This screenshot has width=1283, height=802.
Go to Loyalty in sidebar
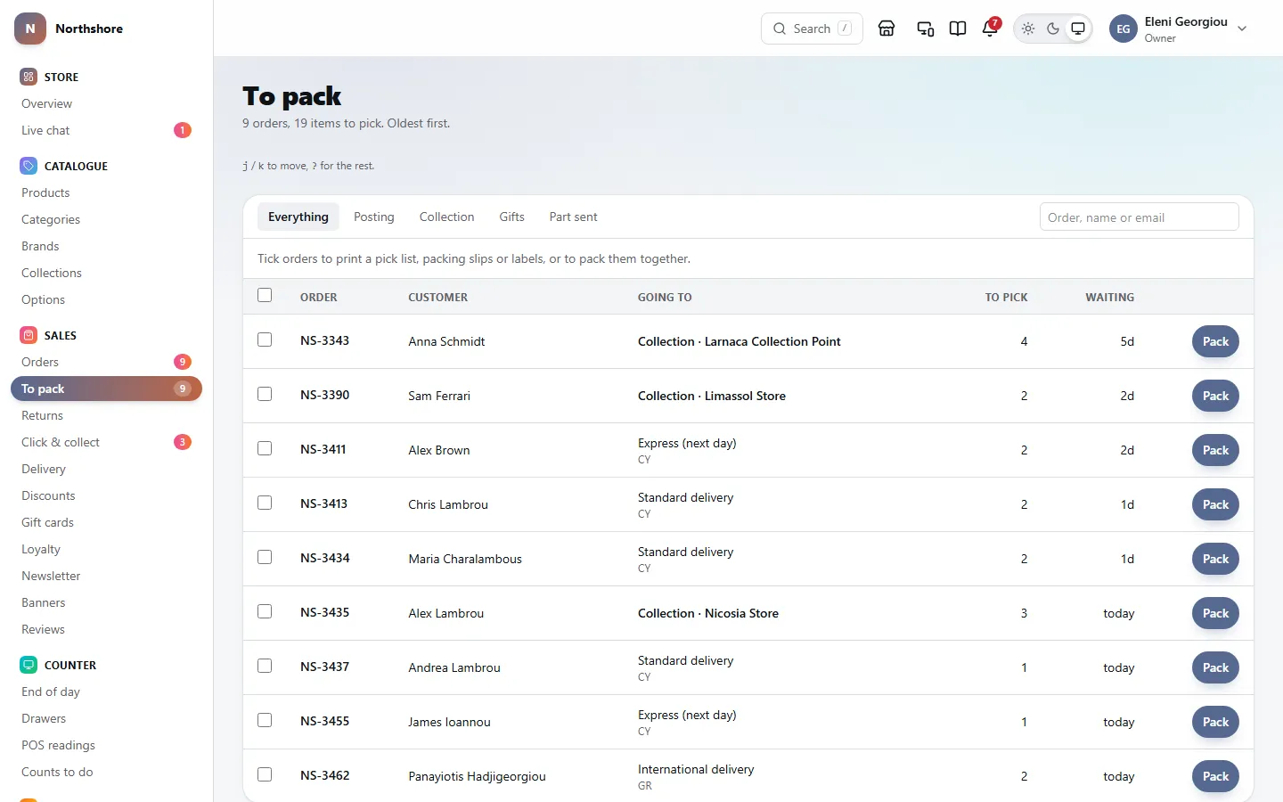pos(106,549)
